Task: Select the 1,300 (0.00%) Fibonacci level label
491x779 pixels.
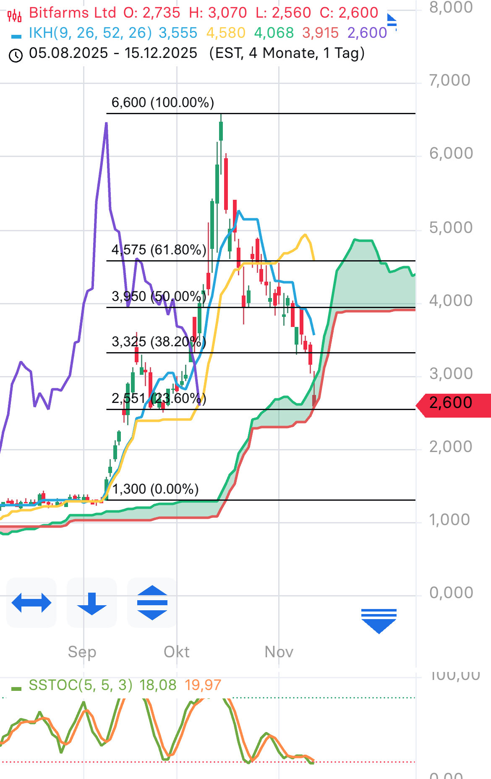Action: (155, 489)
